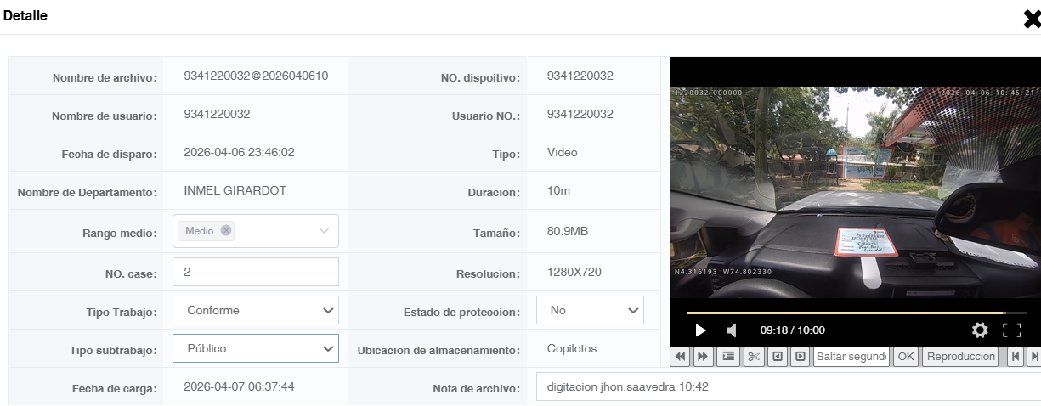
Task: Click the indented list icon button
Action: point(728,357)
